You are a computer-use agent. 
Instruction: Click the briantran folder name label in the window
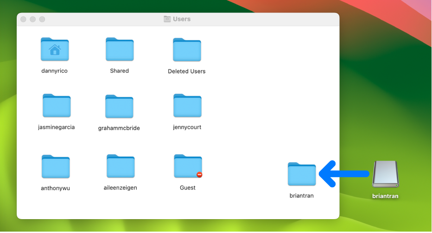[x=302, y=196]
